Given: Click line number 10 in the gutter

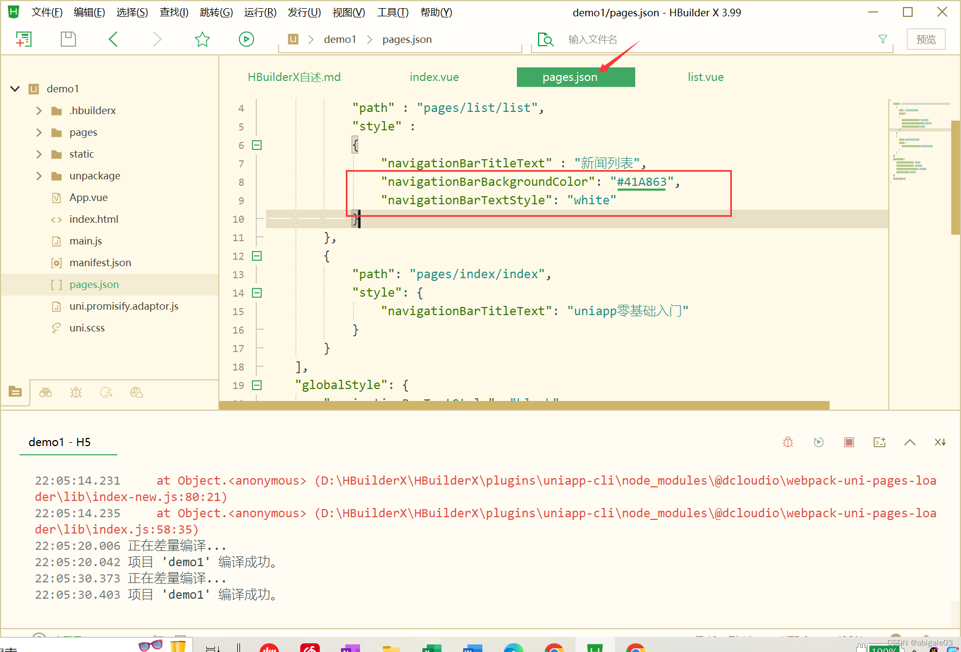Looking at the screenshot, I should click(x=238, y=219).
